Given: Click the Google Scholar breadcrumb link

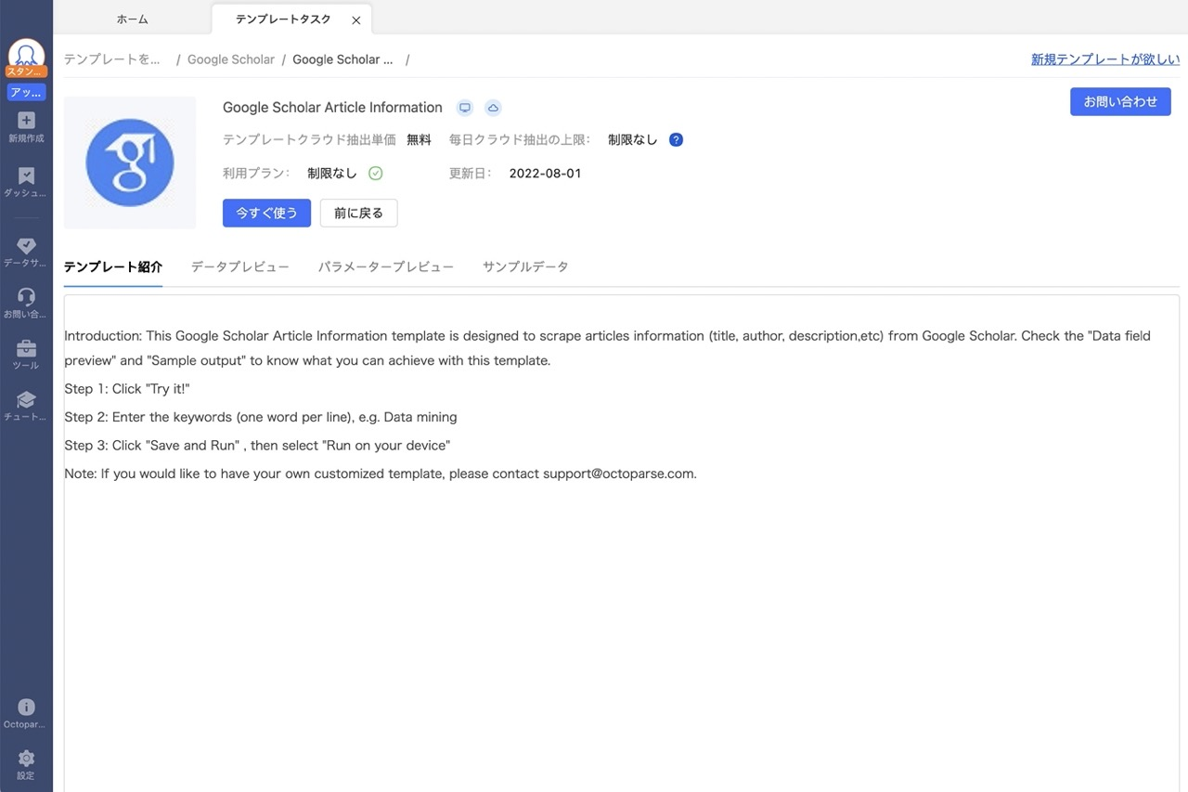Looking at the screenshot, I should point(231,59).
